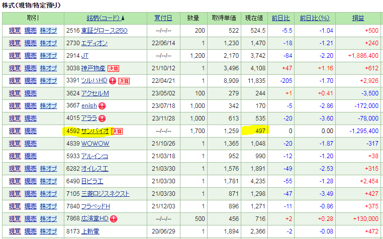Open JT stock details link
This screenshot has width=383, height=239.
click(85, 56)
